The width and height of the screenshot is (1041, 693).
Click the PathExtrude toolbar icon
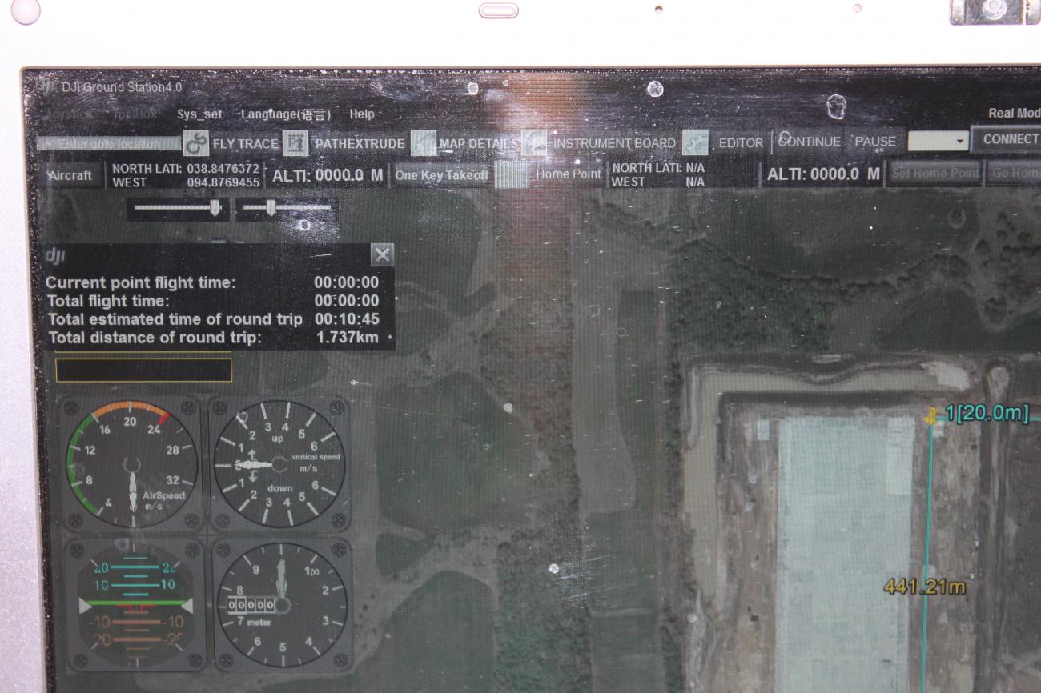click(x=297, y=144)
